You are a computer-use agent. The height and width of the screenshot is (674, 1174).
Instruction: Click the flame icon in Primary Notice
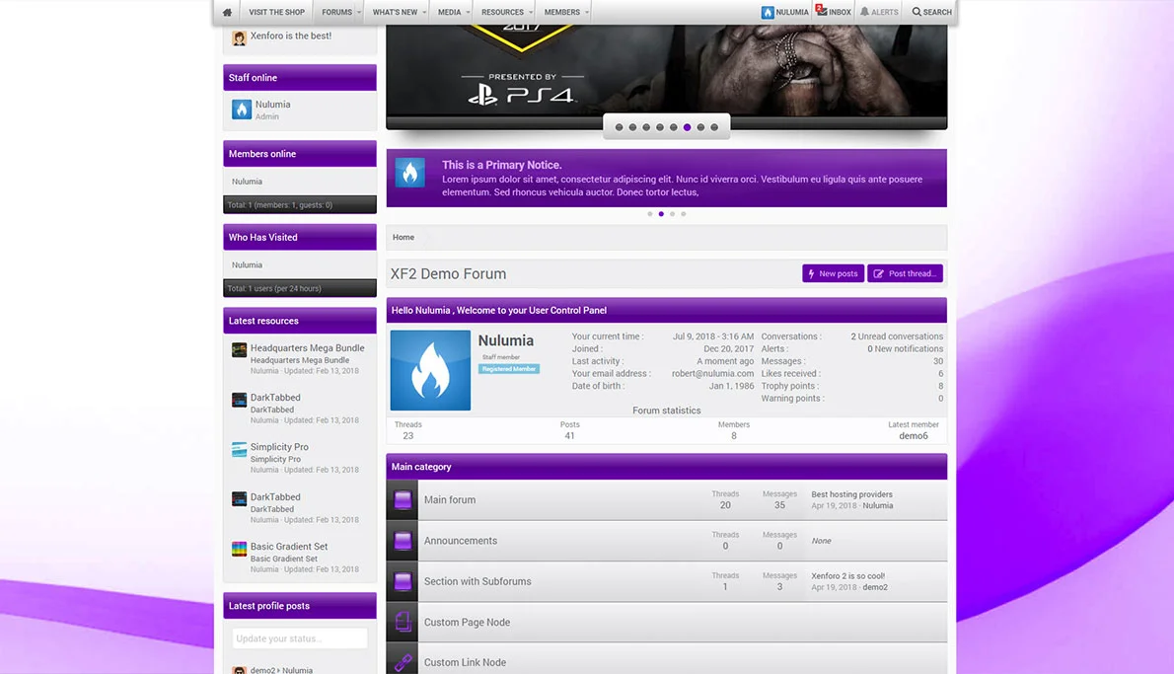(410, 173)
